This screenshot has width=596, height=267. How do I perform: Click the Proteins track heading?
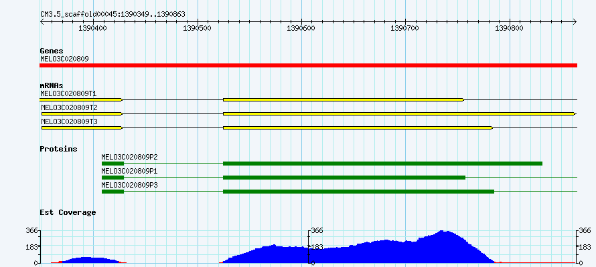(x=58, y=149)
